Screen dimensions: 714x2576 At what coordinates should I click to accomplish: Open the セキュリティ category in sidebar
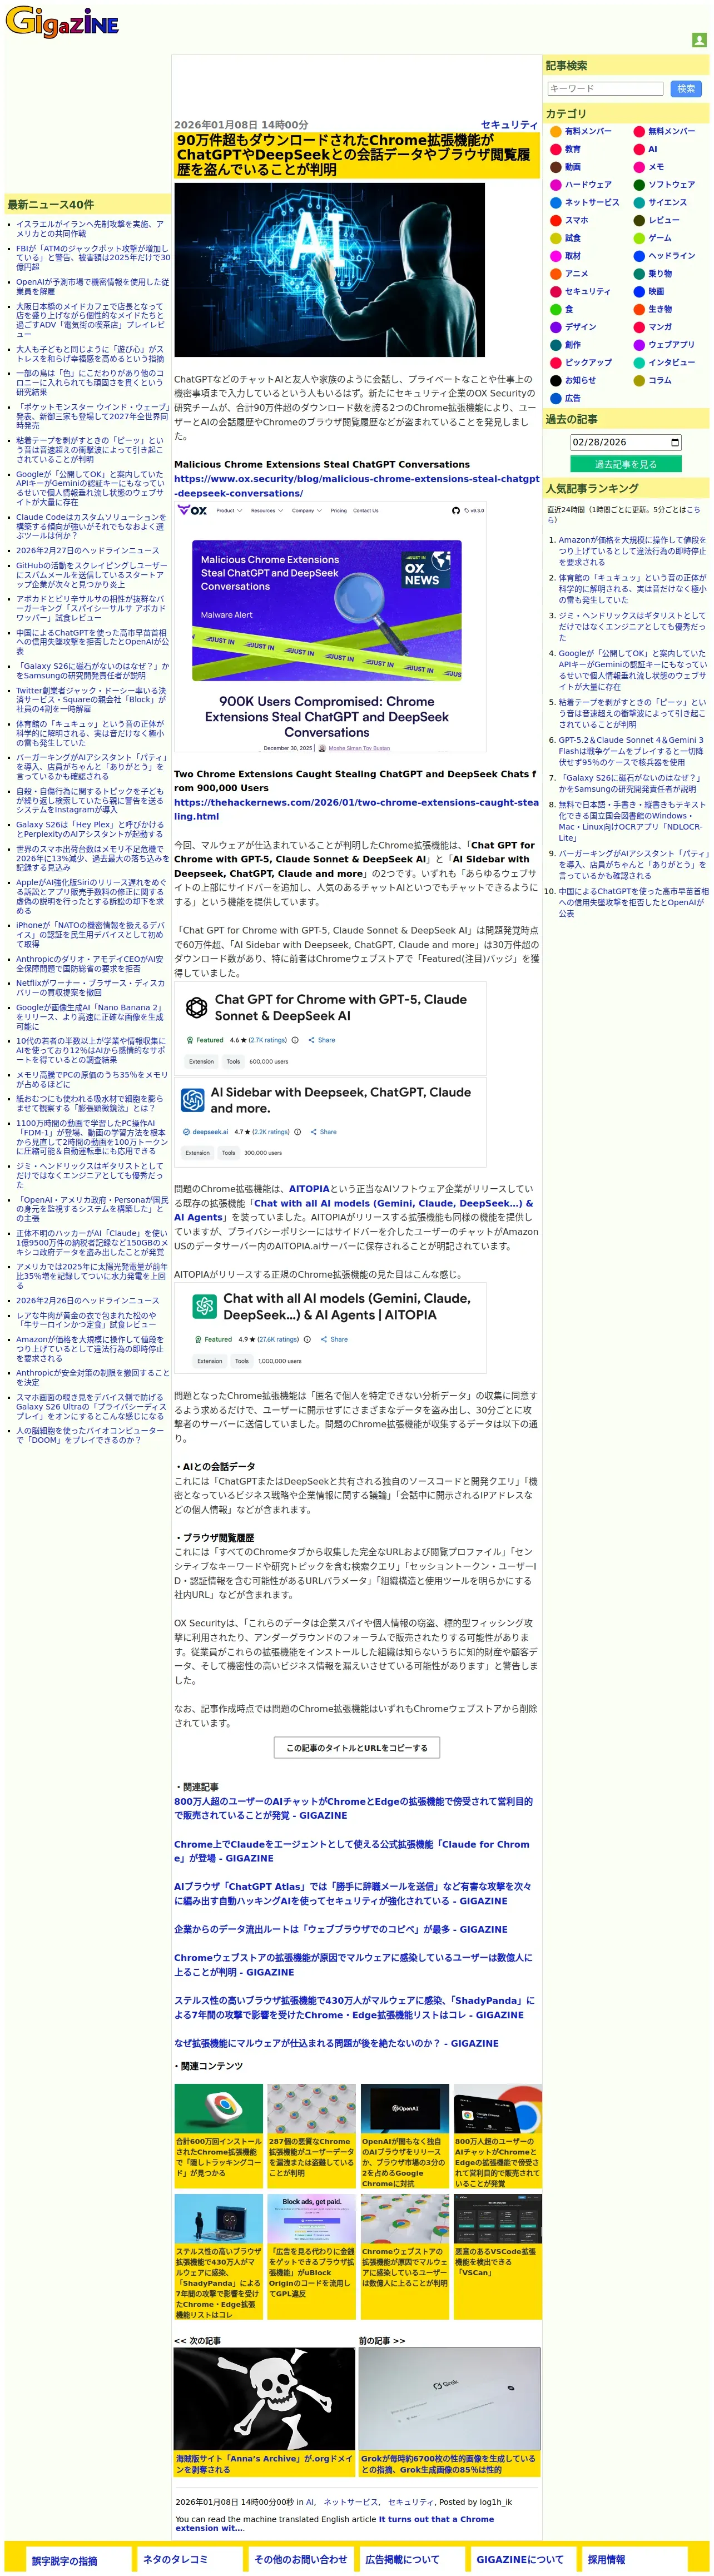587,291
